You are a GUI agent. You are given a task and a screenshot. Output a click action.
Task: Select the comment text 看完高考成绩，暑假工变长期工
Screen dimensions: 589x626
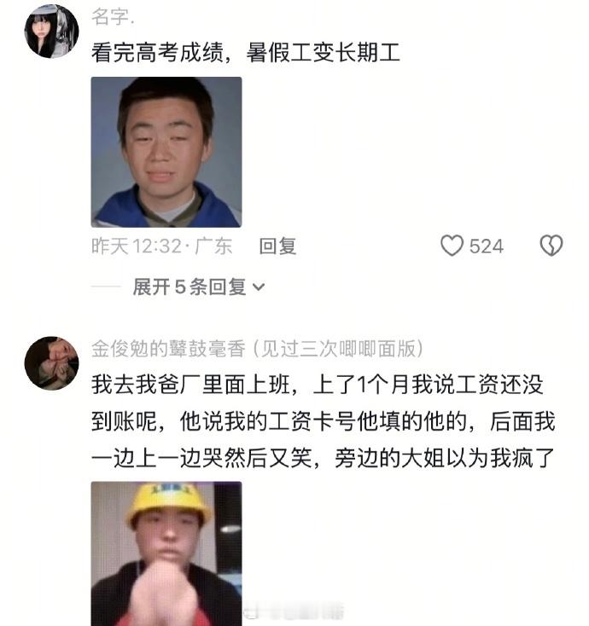coord(245,52)
